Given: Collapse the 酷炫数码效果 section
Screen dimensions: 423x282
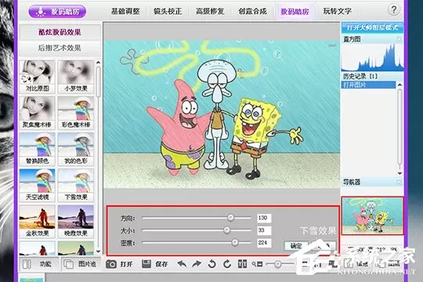Looking at the screenshot, I should (x=60, y=32).
